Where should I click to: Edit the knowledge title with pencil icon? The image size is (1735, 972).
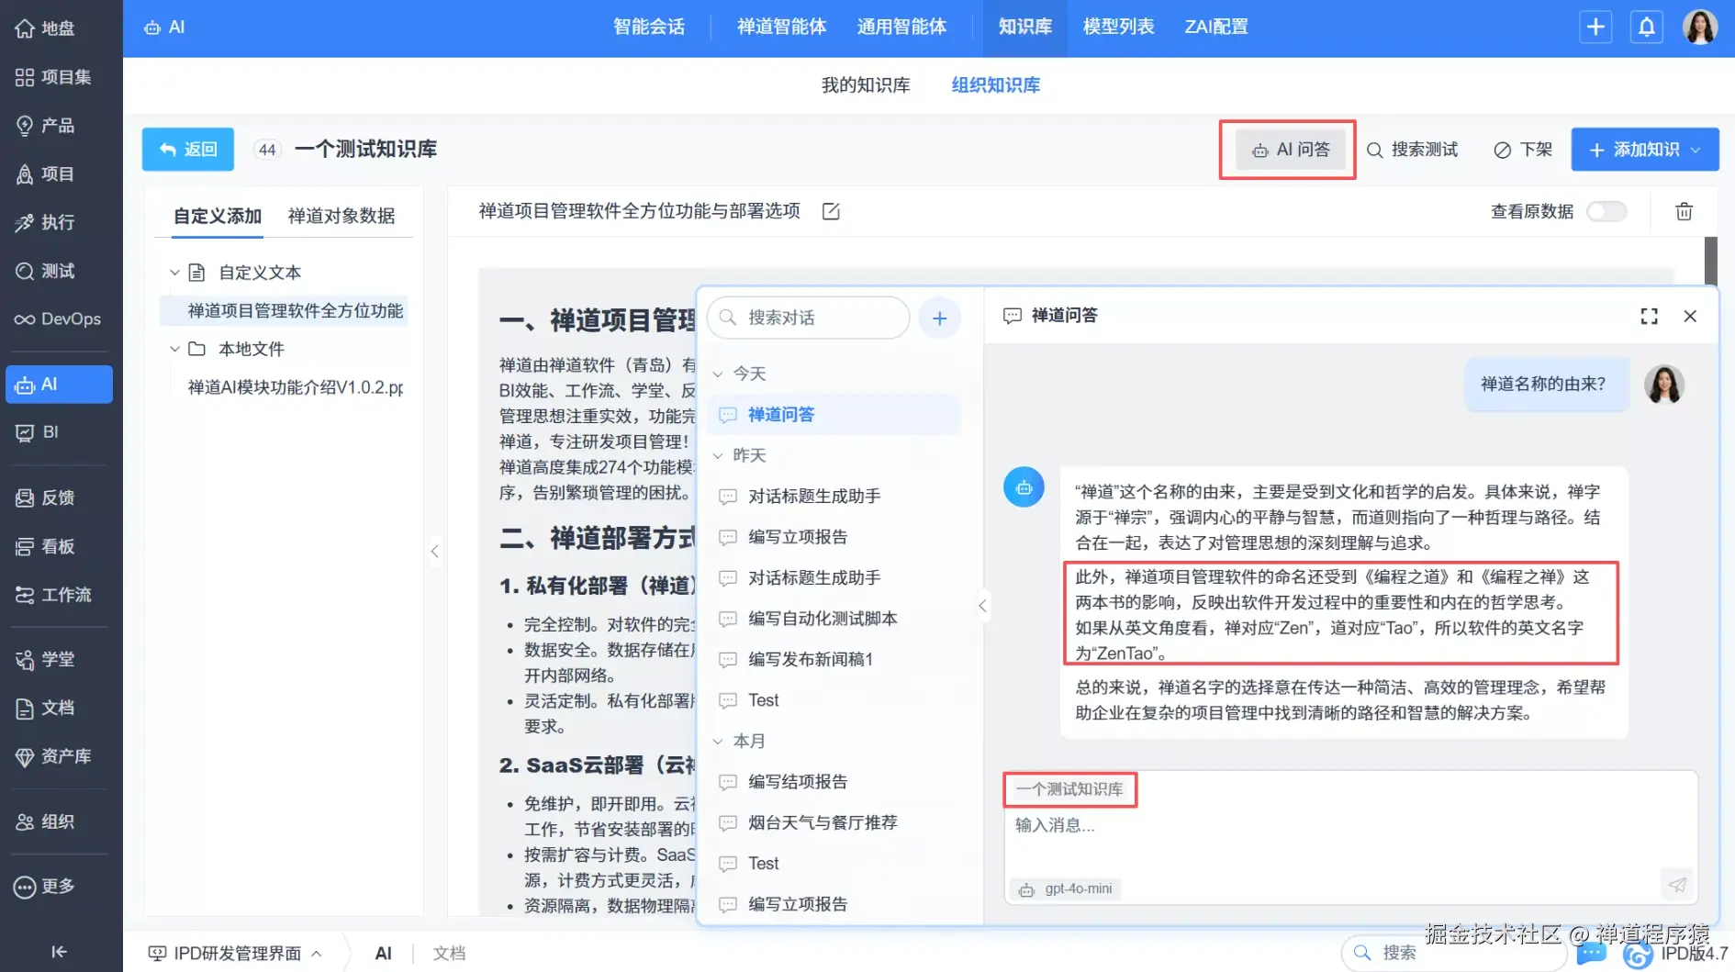coord(831,212)
